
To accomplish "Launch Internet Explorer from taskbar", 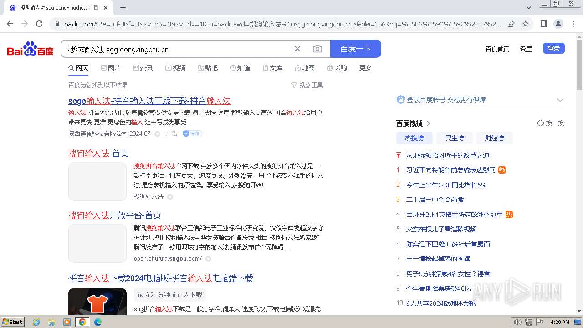I will [36, 322].
